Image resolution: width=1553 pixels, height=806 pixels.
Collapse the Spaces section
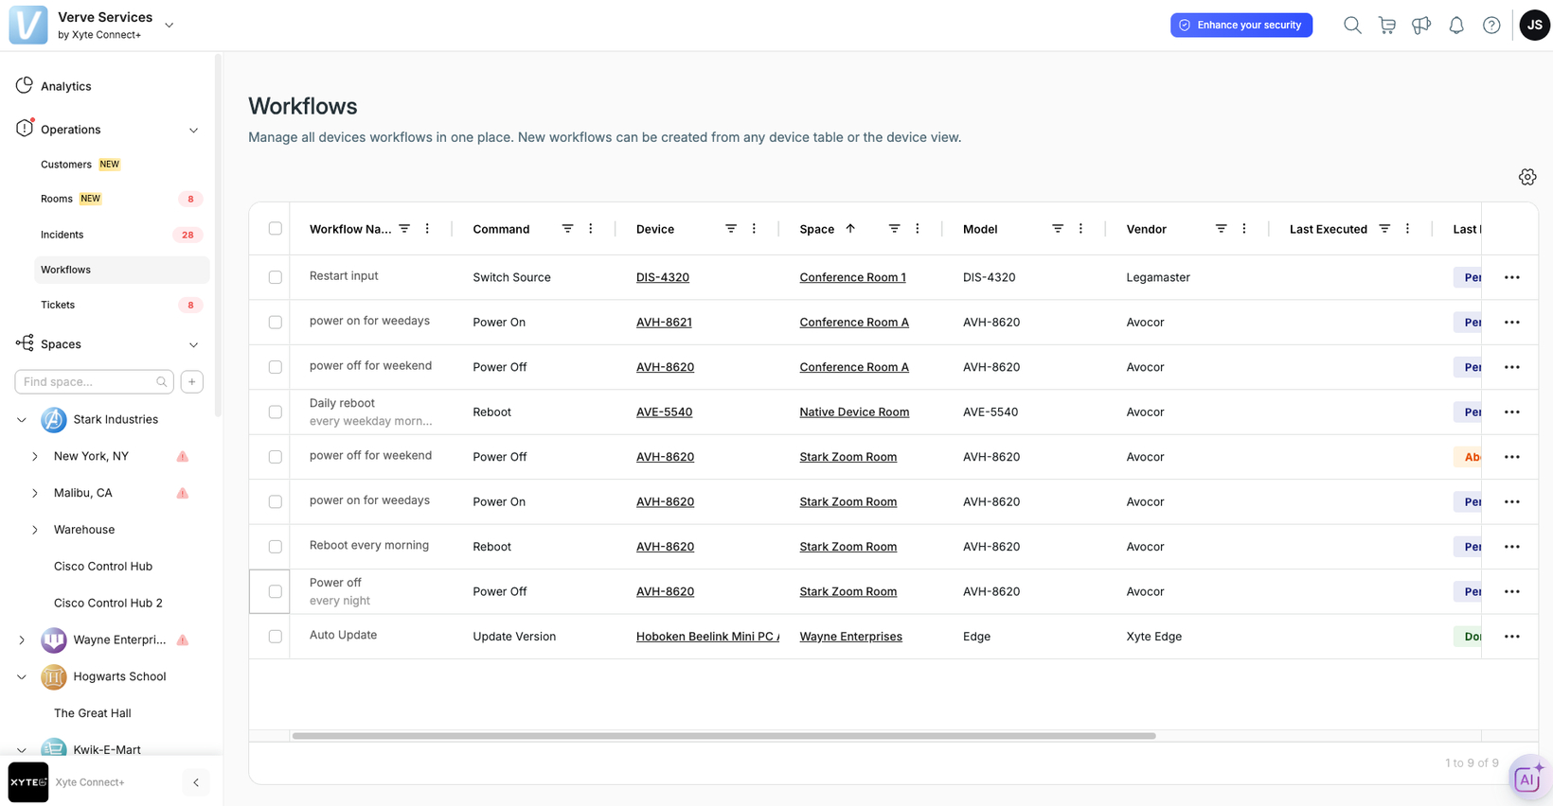click(193, 345)
